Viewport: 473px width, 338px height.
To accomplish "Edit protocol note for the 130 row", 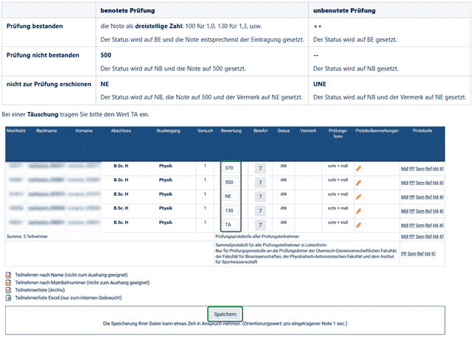I will pyautogui.click(x=358, y=211).
